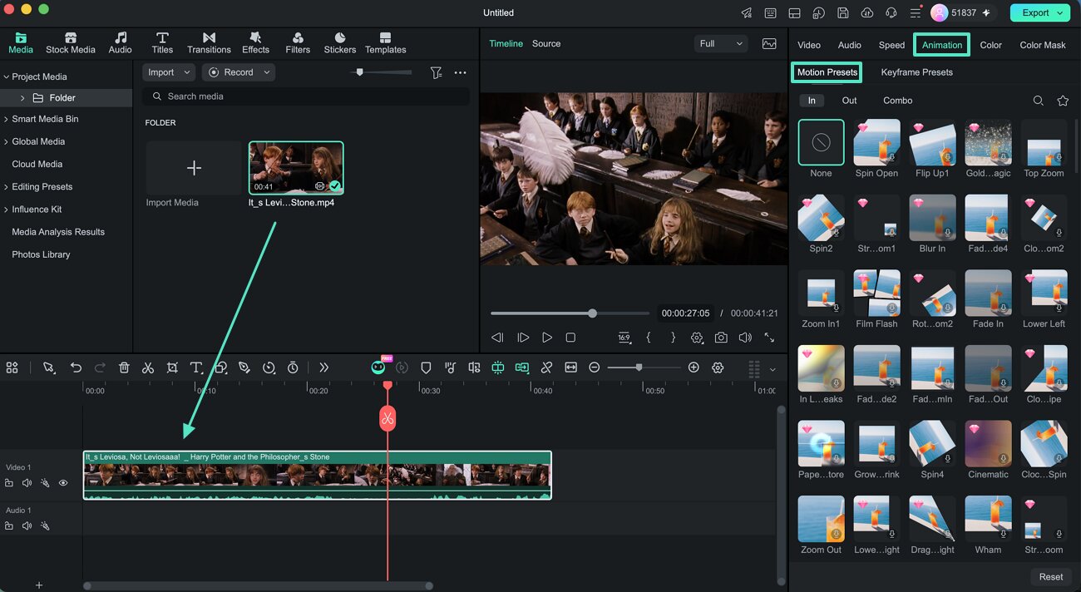Click the Import Media tile
Viewport: 1081px width, 592px height.
tap(194, 168)
